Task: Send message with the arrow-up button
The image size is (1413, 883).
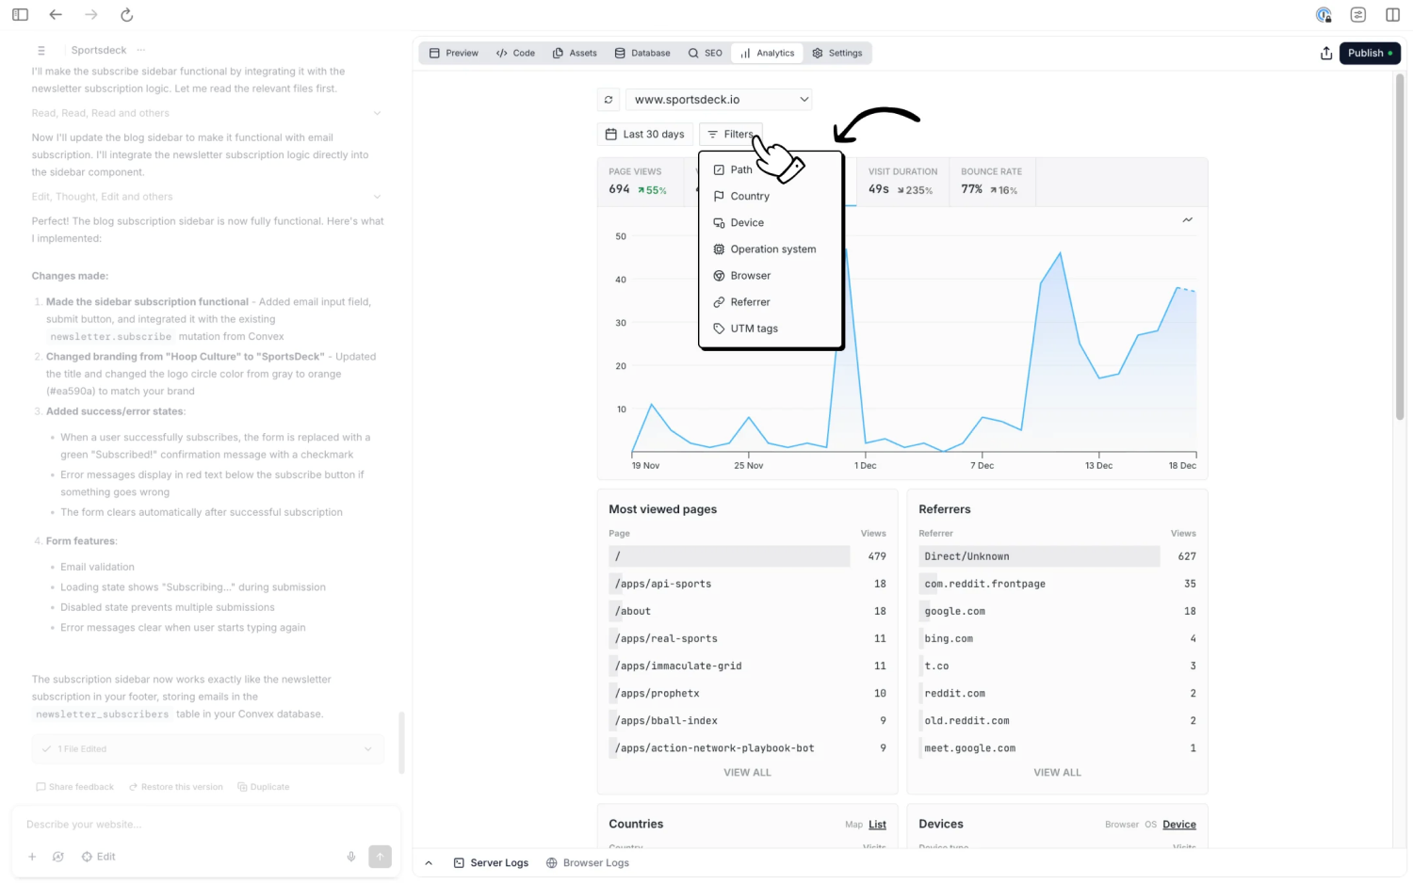Action: click(380, 856)
